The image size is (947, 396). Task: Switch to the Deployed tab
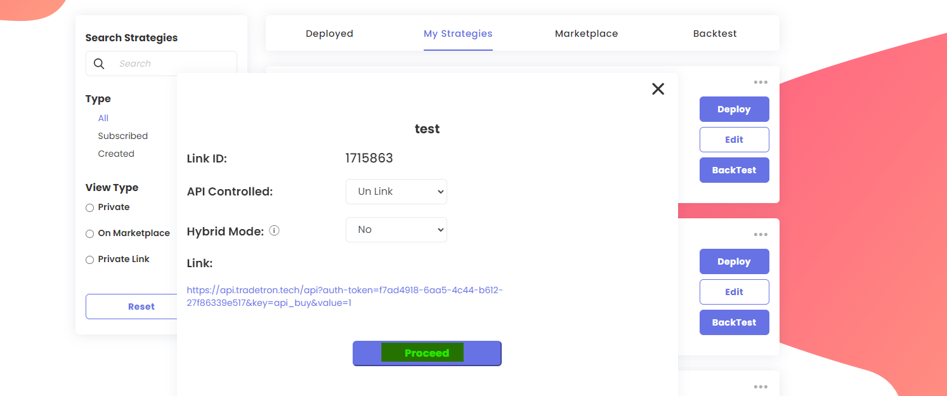point(329,33)
